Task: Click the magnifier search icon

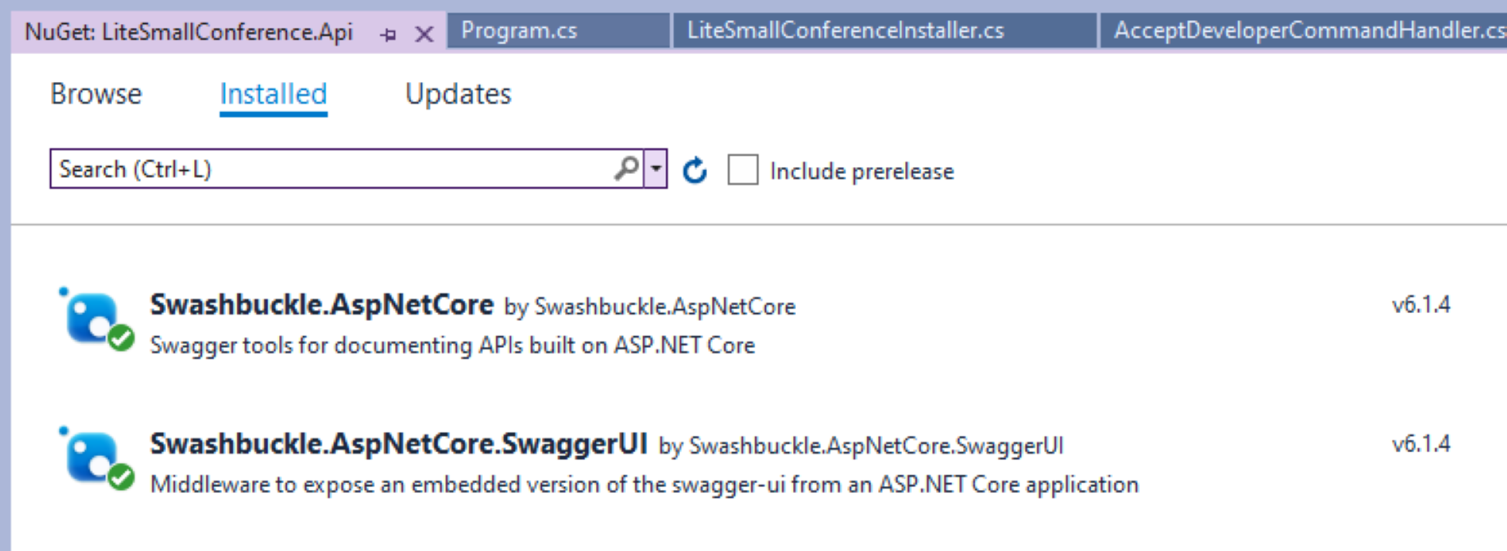Action: [627, 168]
